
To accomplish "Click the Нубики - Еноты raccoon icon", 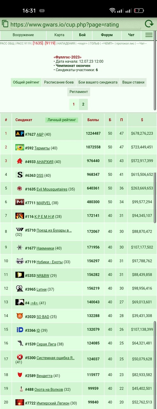I will (x=20, y=261).
